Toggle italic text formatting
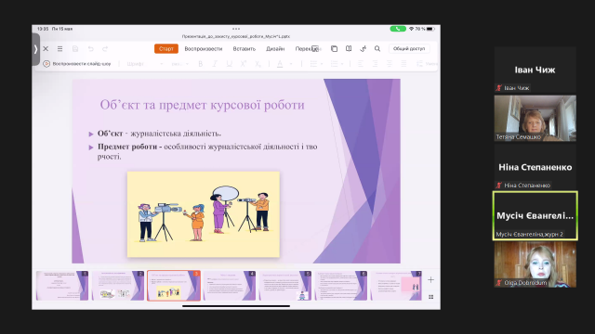The height and width of the screenshot is (334, 595). [x=215, y=64]
